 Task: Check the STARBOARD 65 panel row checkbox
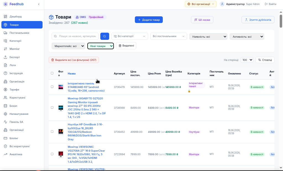click(52, 87)
